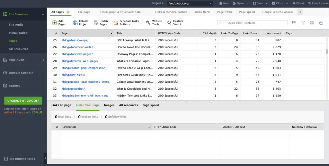
Task: Select Visualization in sidebar
Action: 18,33
